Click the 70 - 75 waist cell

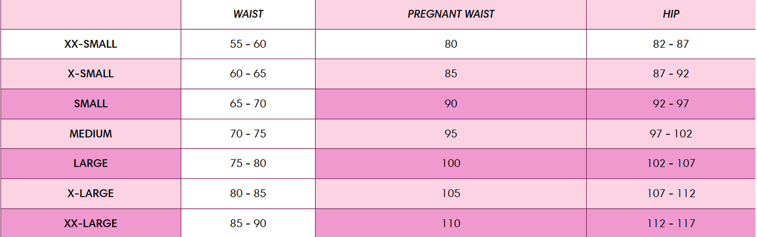tap(248, 133)
